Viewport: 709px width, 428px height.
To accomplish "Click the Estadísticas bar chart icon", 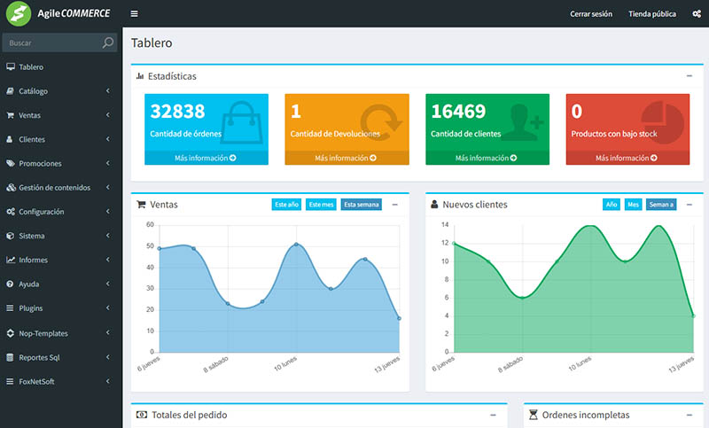I will [140, 76].
